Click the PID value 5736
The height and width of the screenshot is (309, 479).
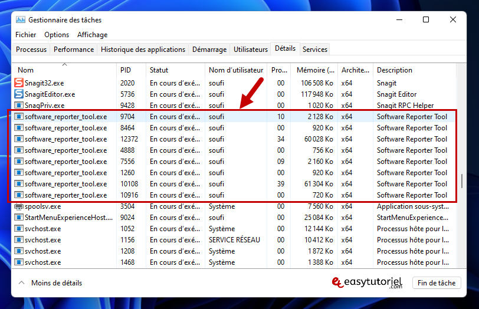coord(127,94)
